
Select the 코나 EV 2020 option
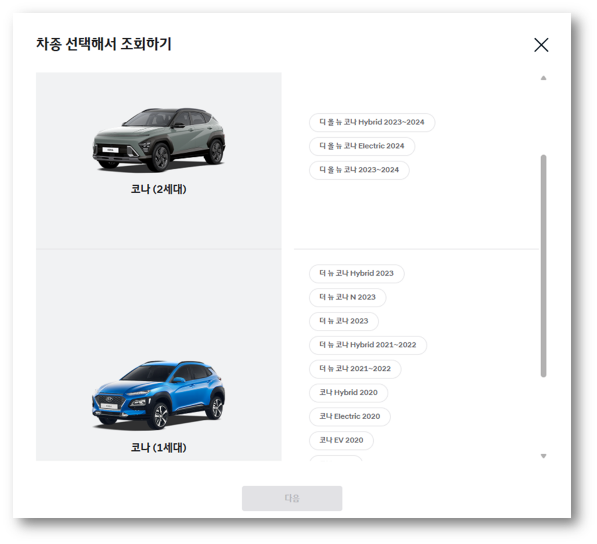pyautogui.click(x=340, y=440)
